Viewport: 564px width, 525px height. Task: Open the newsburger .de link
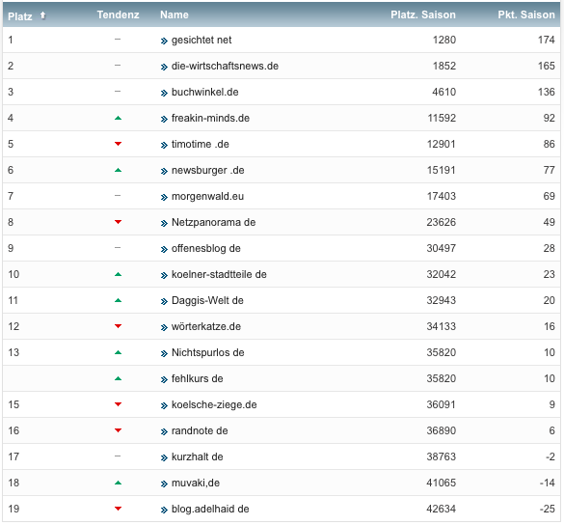tap(208, 170)
